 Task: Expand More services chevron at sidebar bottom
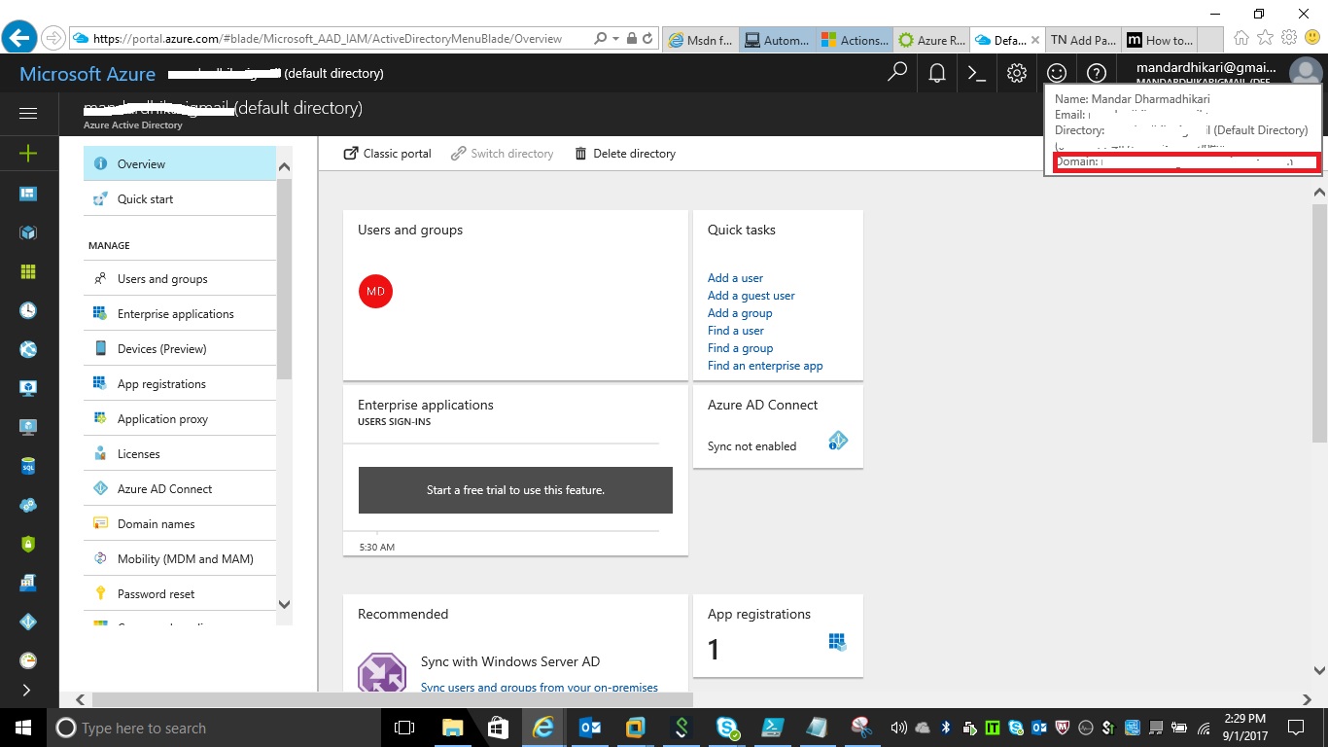[x=26, y=691]
